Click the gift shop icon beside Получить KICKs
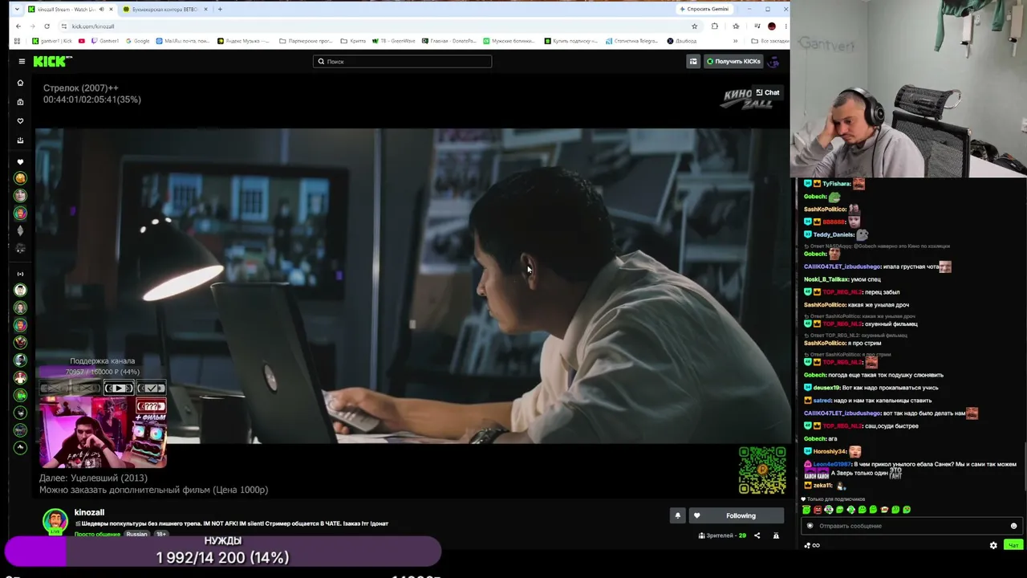This screenshot has width=1027, height=578. tap(693, 61)
